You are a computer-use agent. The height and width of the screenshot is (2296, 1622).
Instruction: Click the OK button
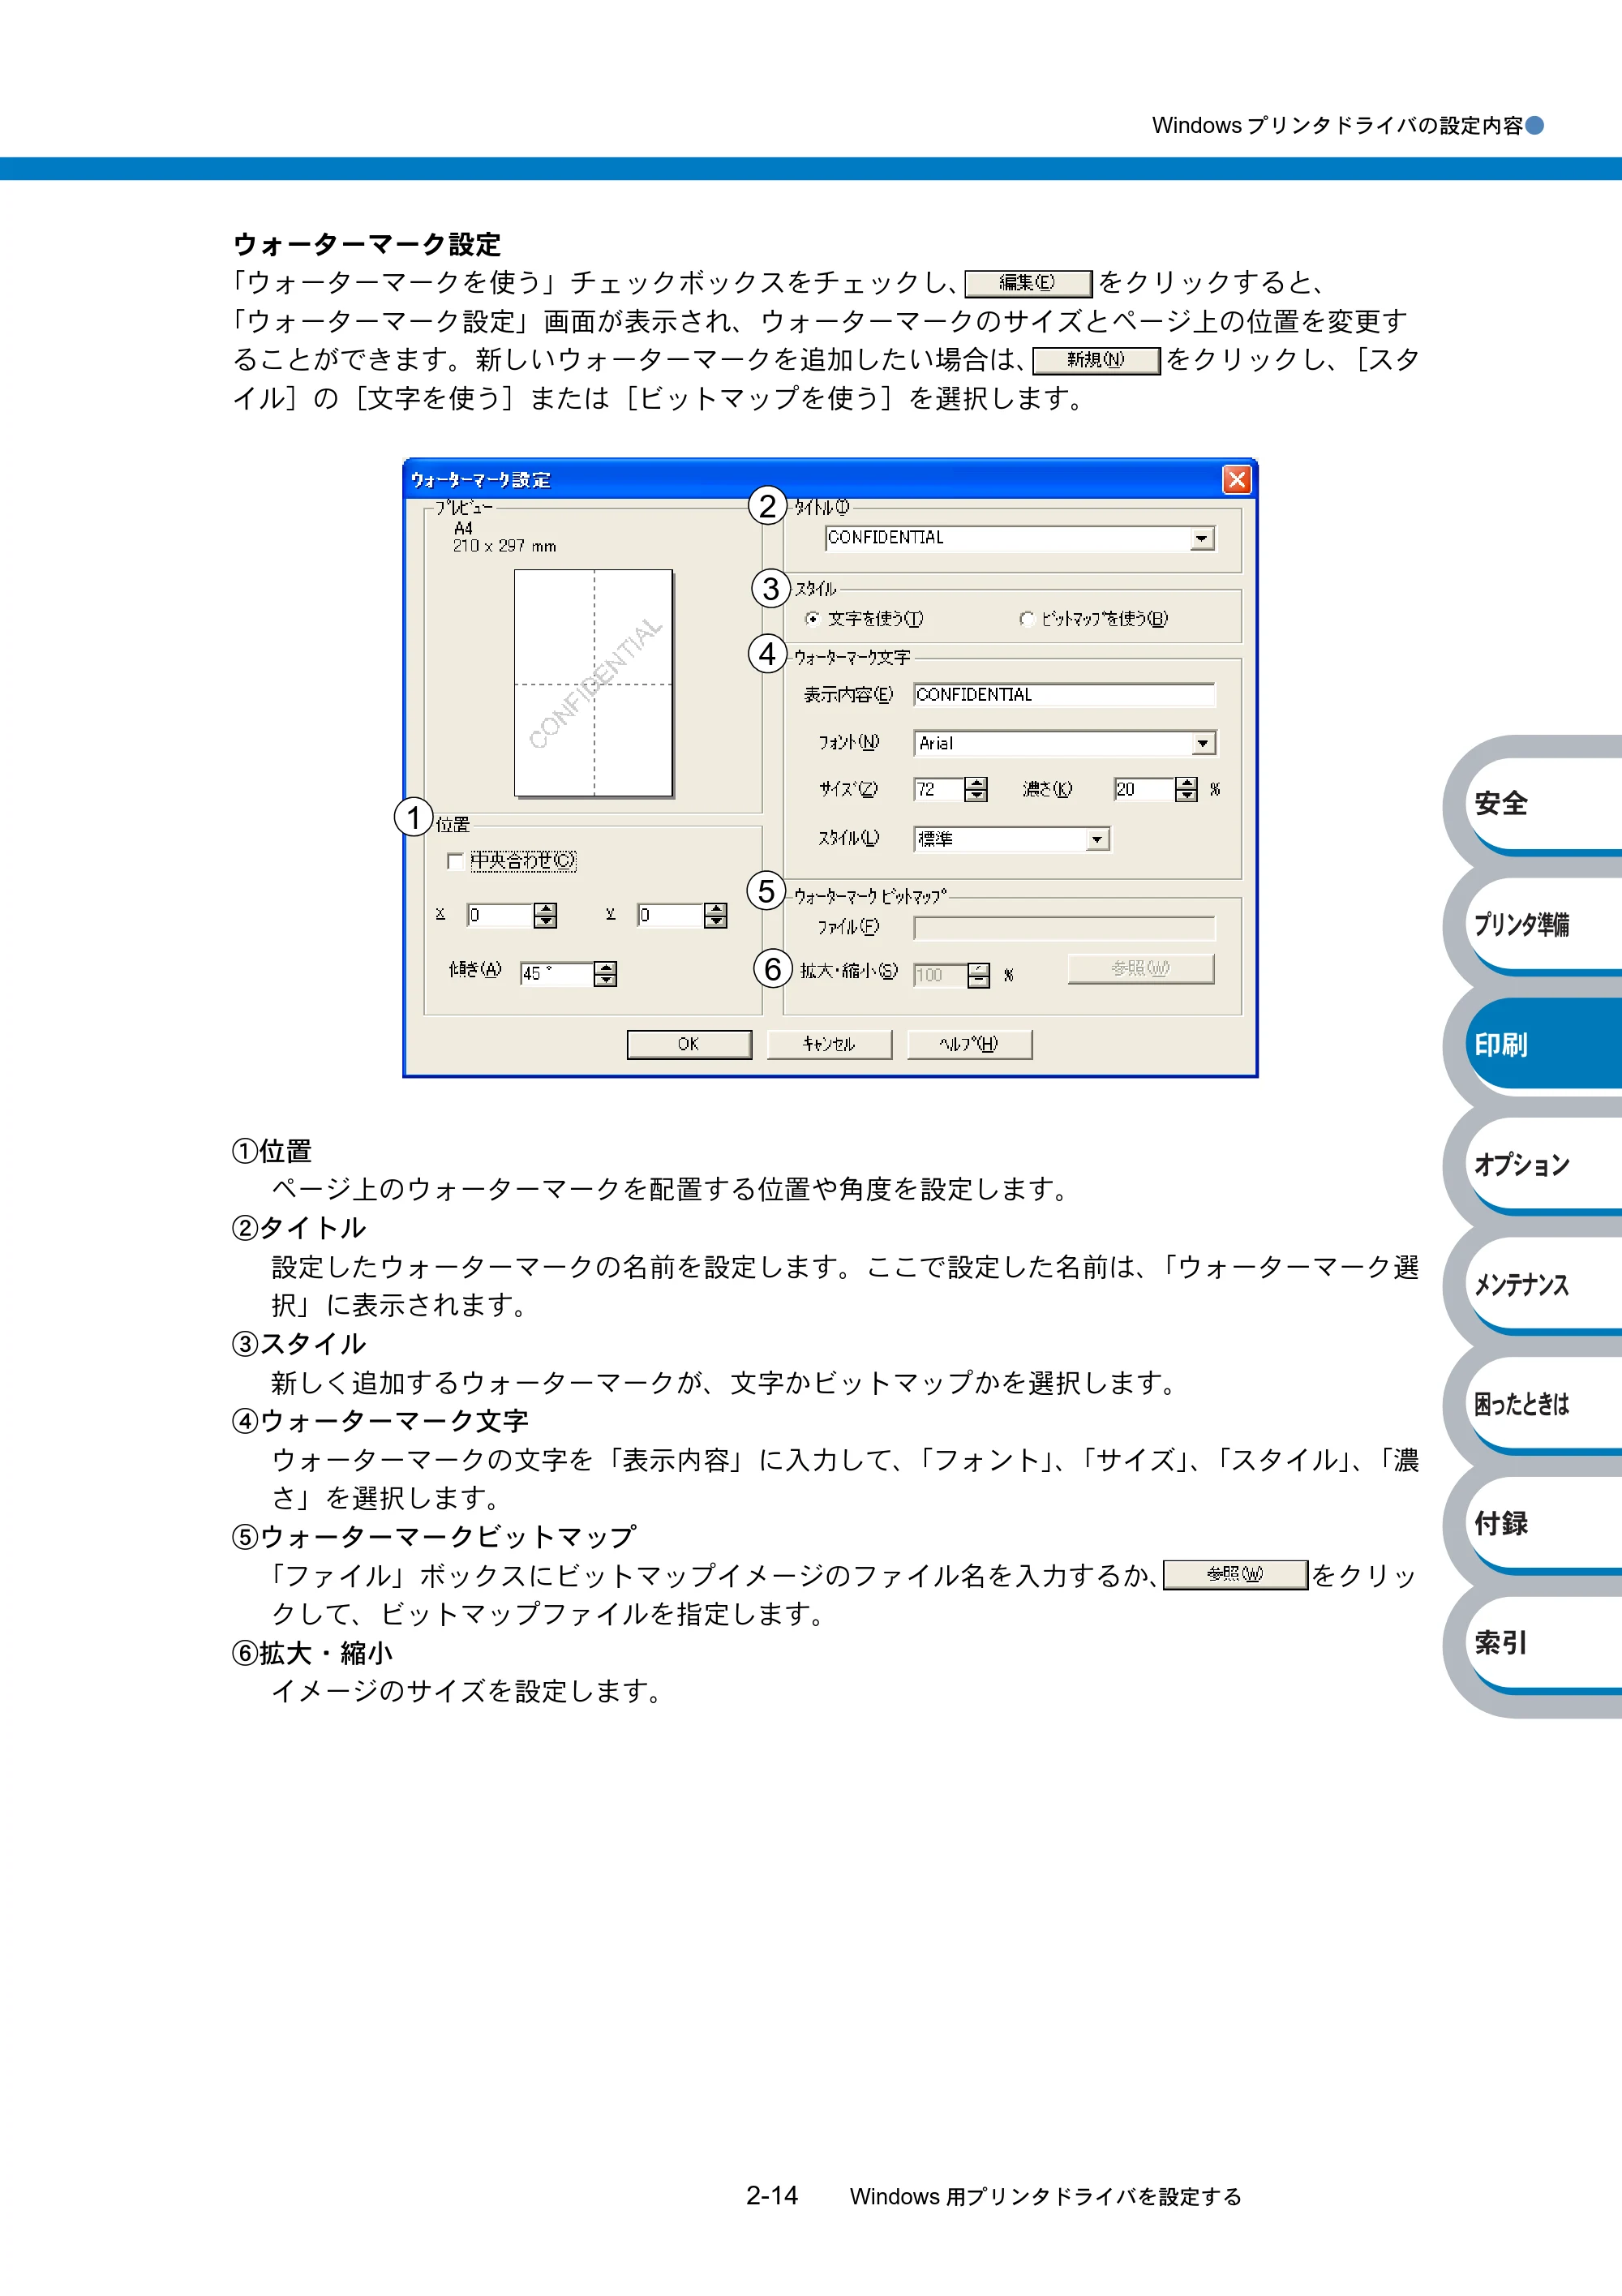pos(689,1044)
